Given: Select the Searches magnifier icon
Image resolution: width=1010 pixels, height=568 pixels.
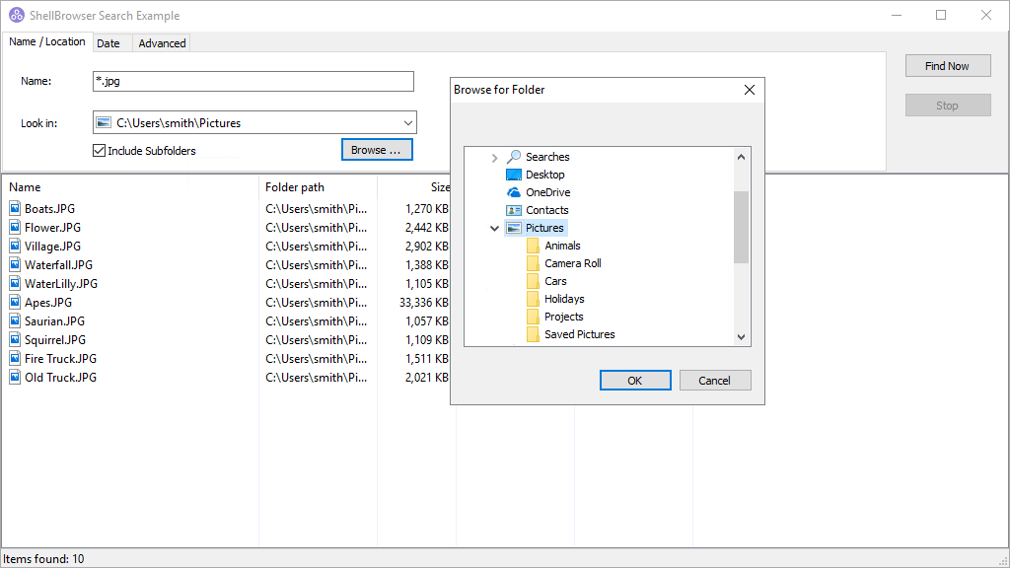Looking at the screenshot, I should (513, 156).
